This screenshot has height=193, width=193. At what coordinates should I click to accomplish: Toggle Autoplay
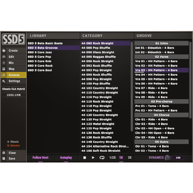(x=66, y=157)
